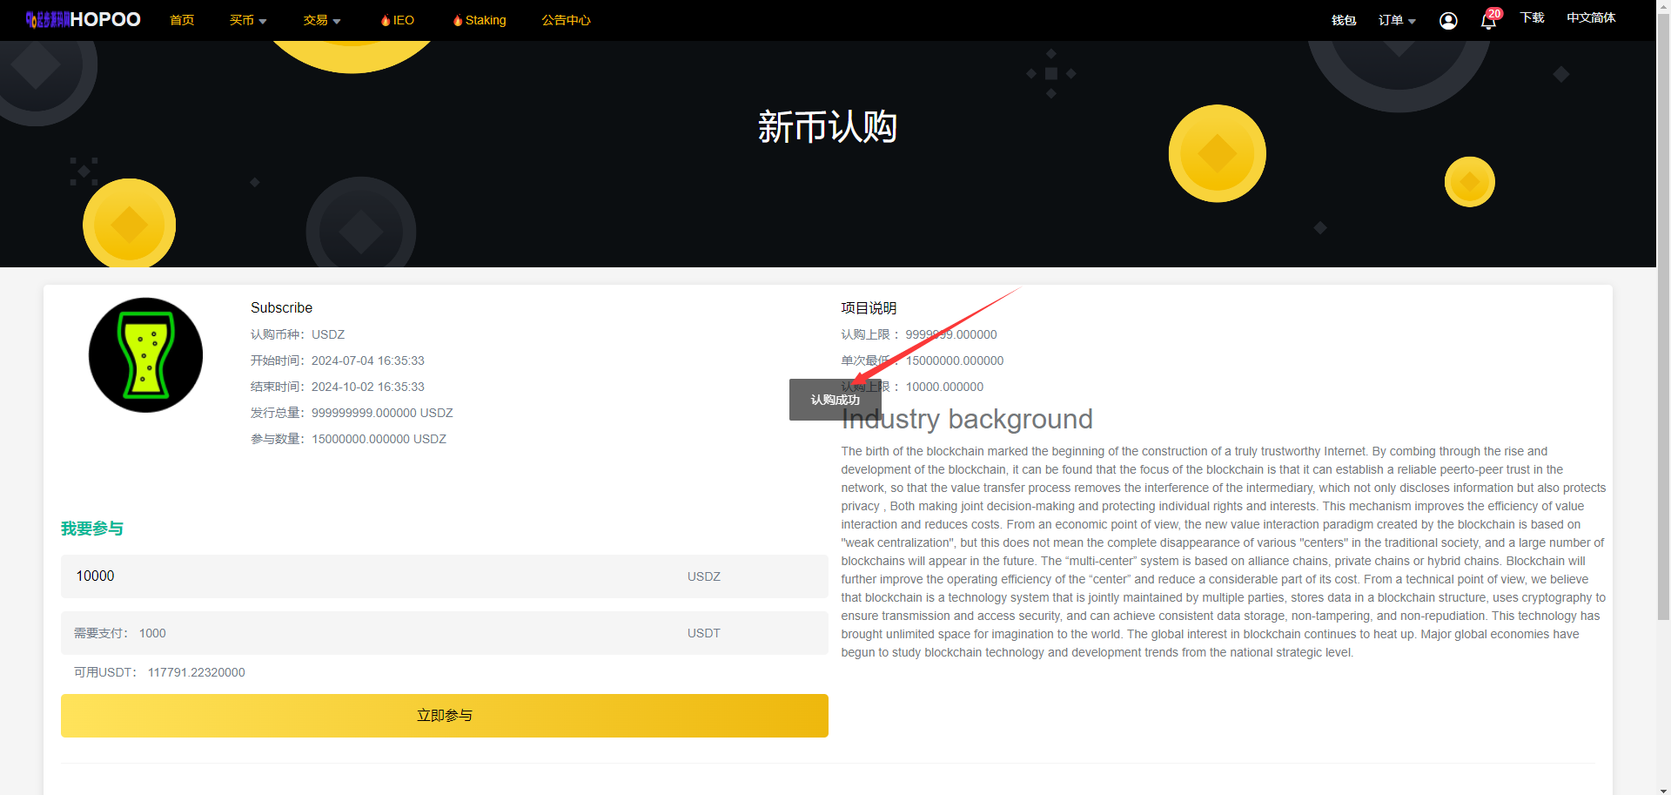This screenshot has width=1671, height=795.
Task: Open the 公告中心 announcement center
Action: (x=566, y=20)
